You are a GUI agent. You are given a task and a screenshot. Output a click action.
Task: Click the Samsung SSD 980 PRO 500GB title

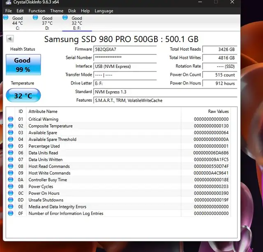[121, 39]
